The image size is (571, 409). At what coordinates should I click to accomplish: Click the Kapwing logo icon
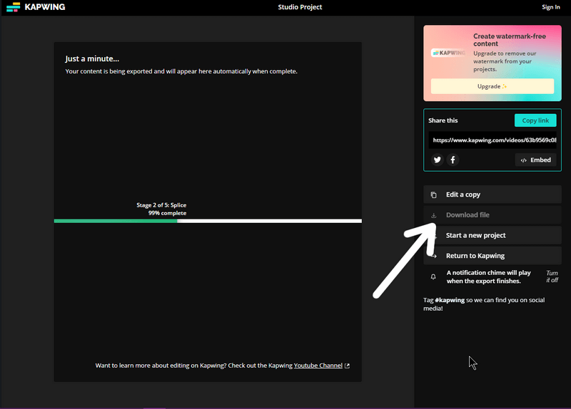click(14, 7)
